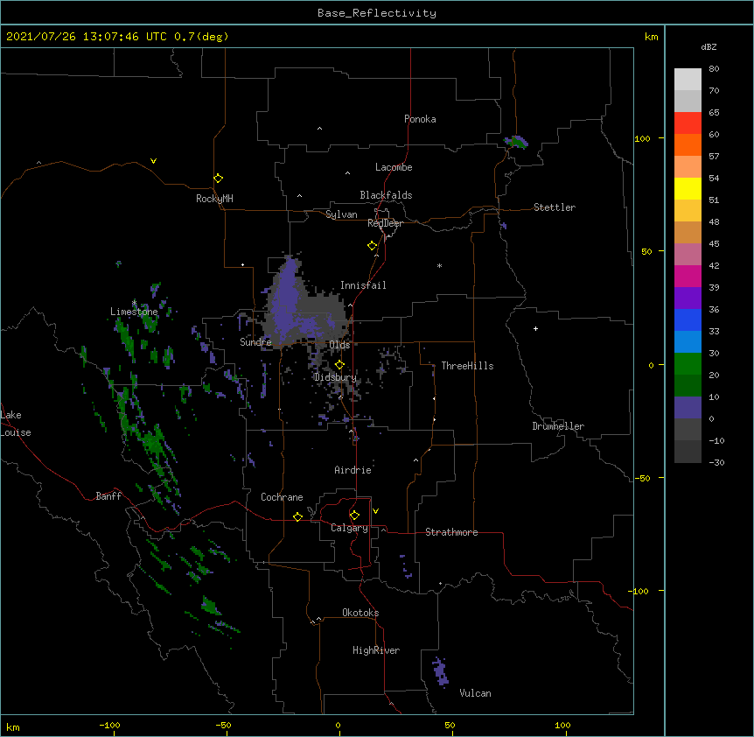Click the yellow diamond marker near Olds
This screenshot has height=737, width=754.
[339, 364]
